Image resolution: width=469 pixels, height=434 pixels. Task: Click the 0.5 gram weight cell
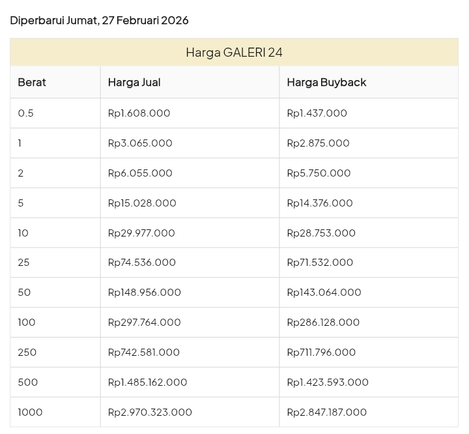(x=26, y=113)
